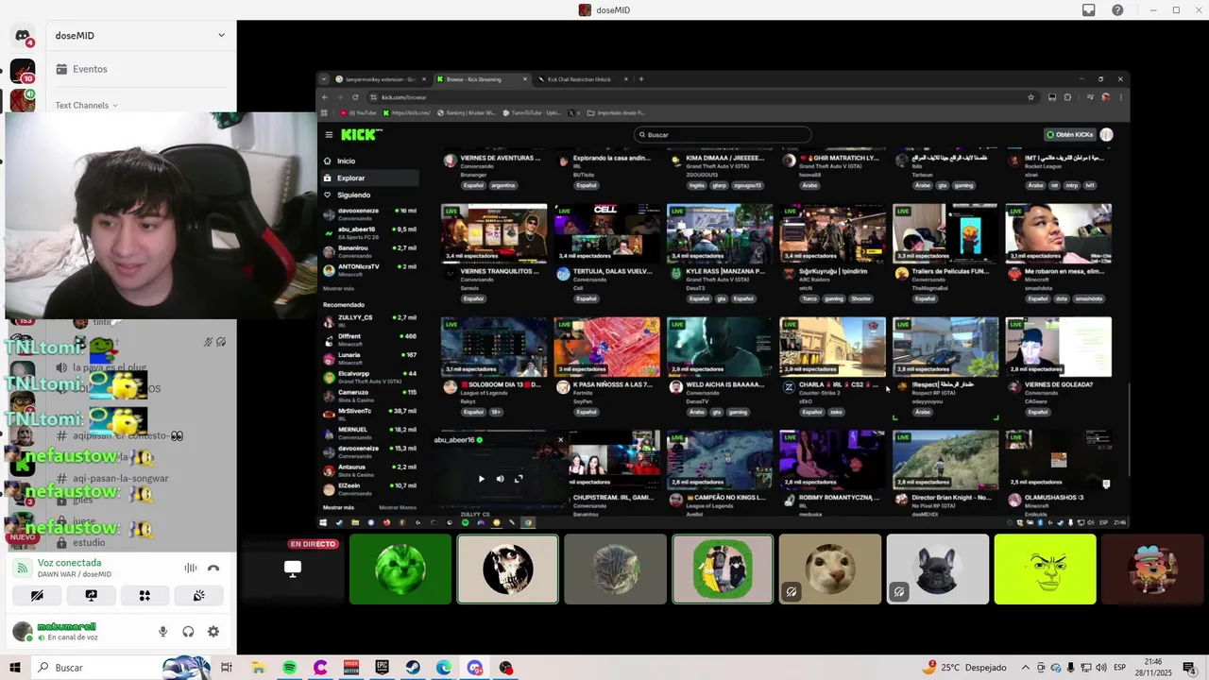
Task: Show hidden system tray icons chevron
Action: 1026,668
